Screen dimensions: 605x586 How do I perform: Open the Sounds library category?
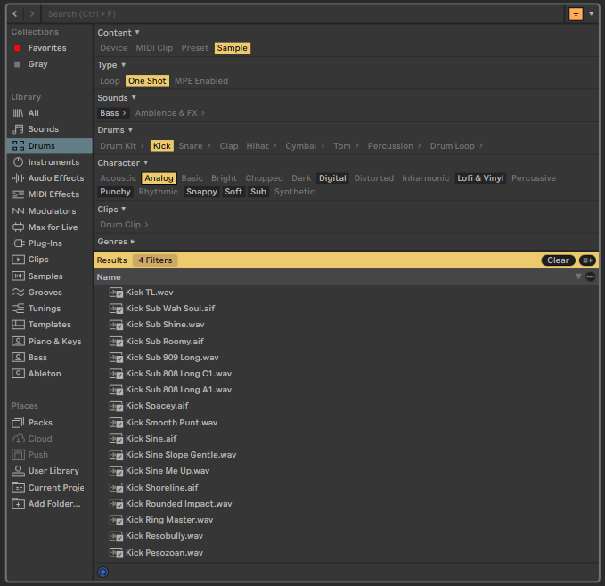[36, 129]
